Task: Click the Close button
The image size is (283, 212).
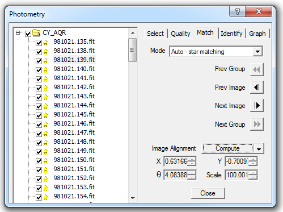Action: tap(208, 193)
